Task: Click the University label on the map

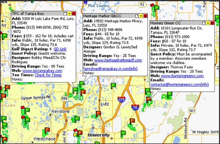Action: pyautogui.click(x=99, y=135)
